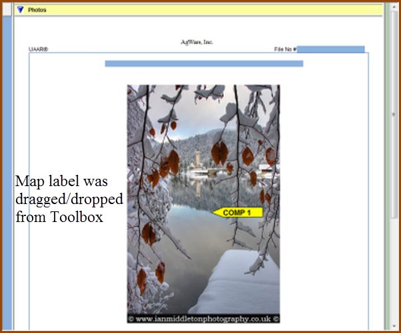Select the blue title field above photo

point(204,64)
